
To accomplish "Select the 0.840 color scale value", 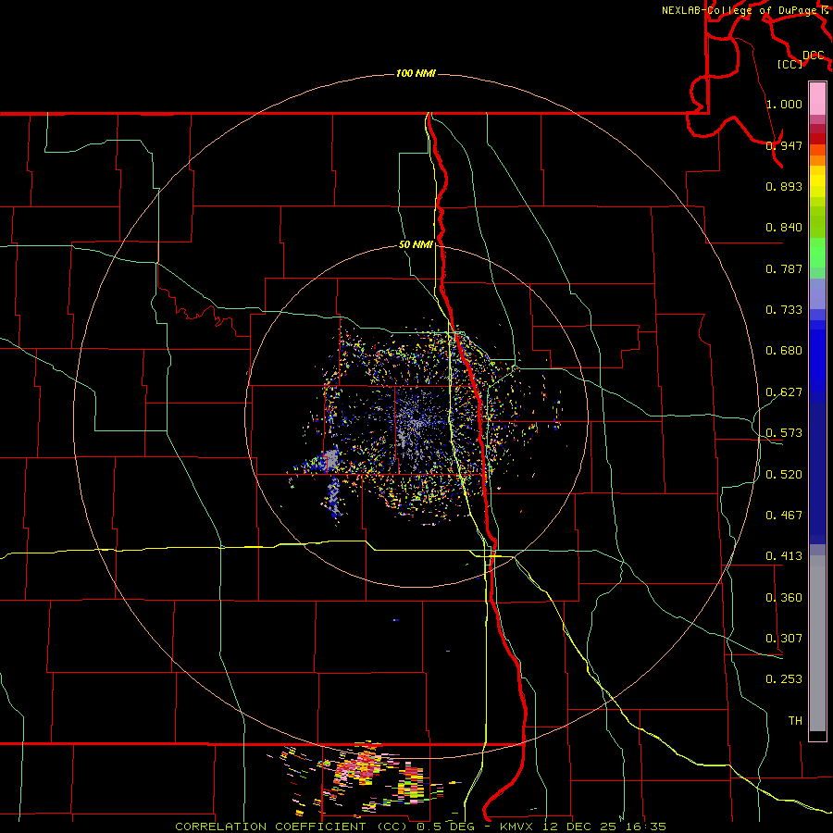I will (784, 228).
